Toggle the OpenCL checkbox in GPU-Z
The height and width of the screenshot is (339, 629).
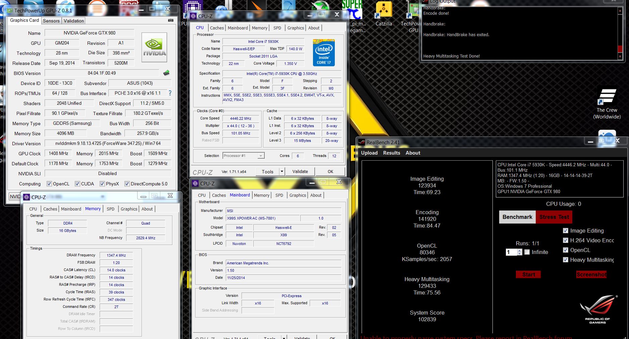49,184
